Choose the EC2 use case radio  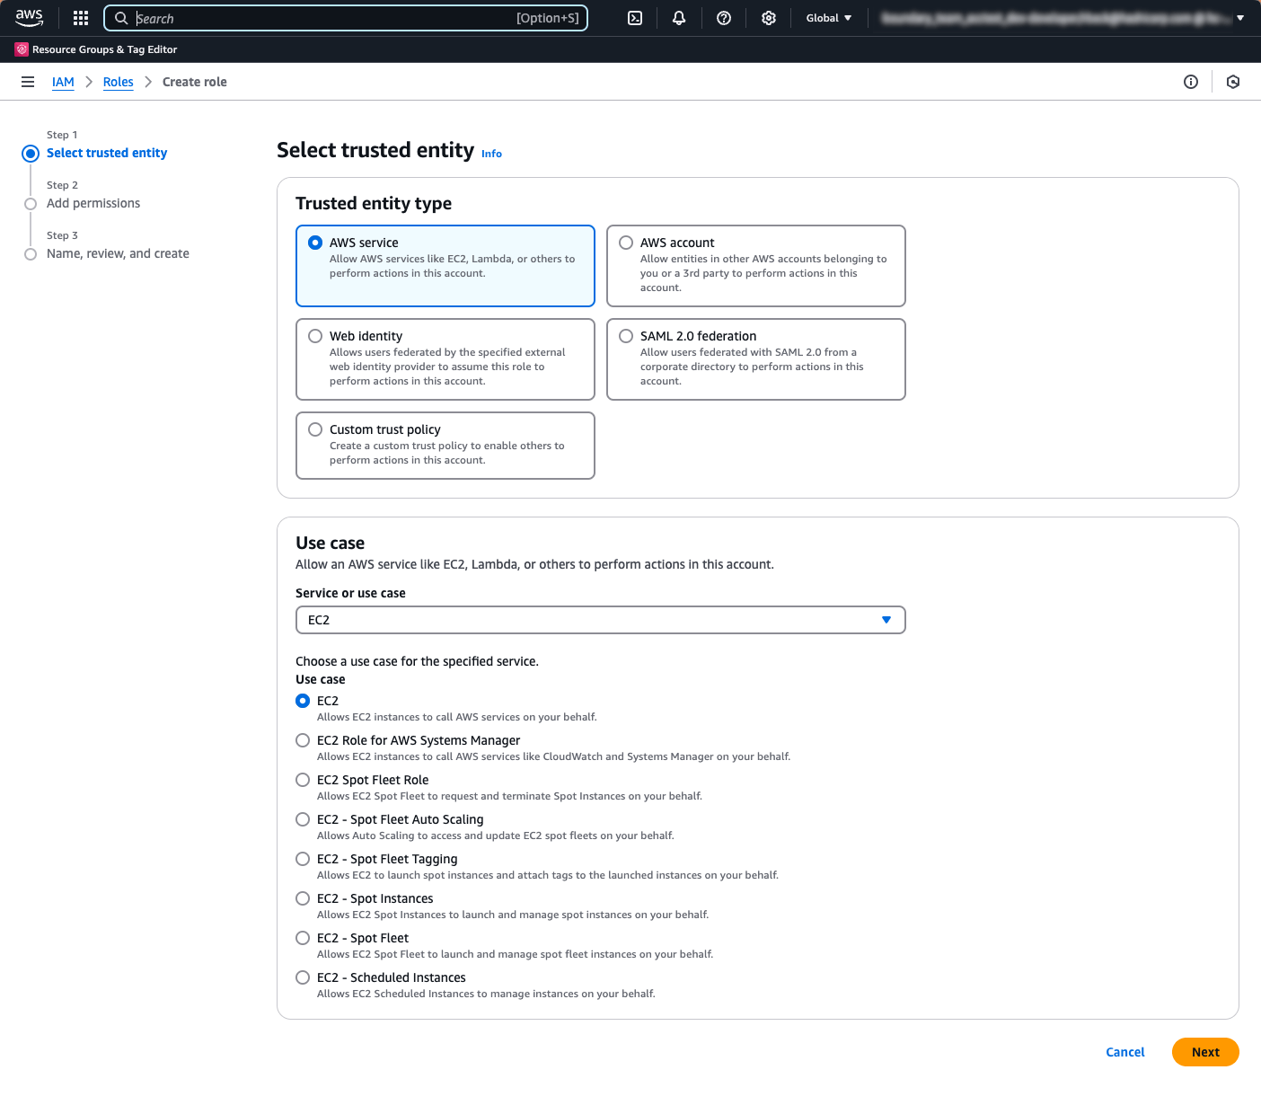pos(303,701)
